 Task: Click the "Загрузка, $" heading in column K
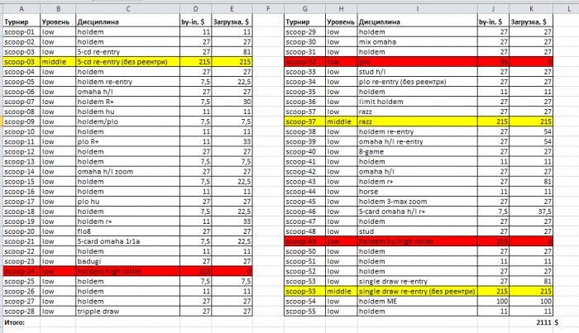coord(528,21)
